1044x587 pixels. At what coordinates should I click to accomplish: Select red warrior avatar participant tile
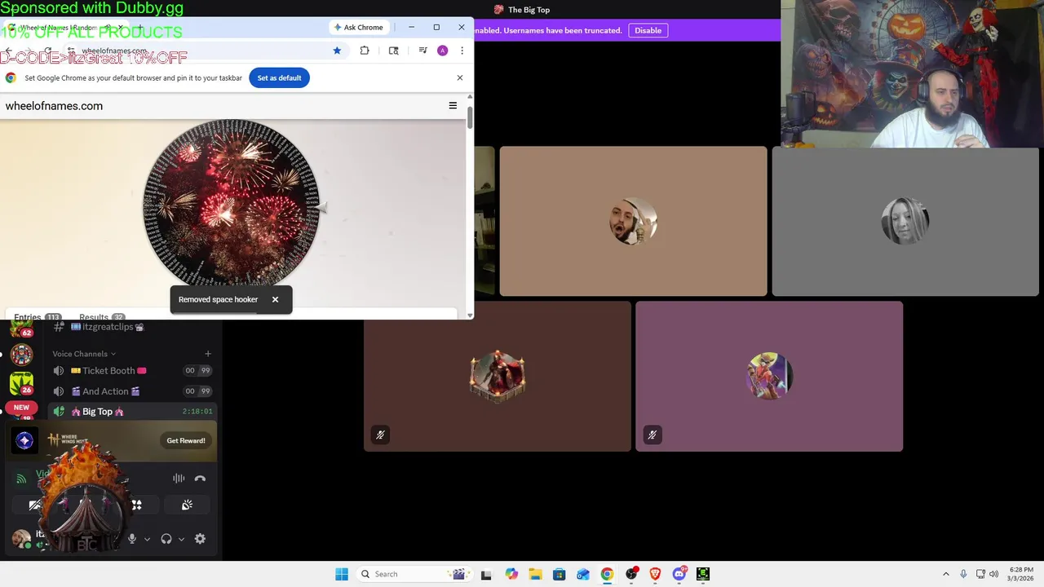point(498,376)
